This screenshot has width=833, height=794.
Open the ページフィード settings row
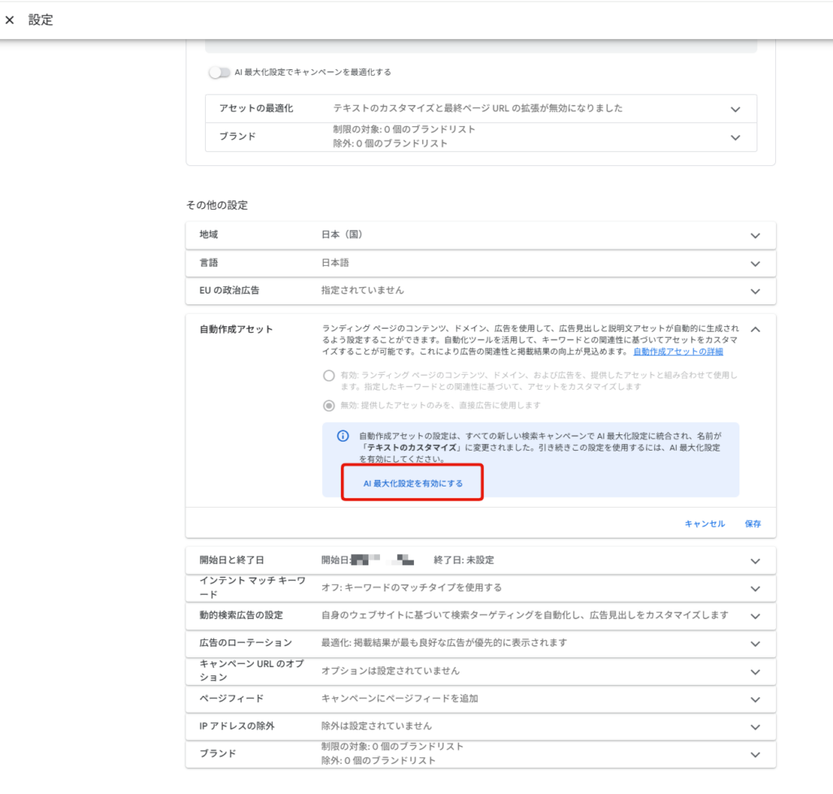pyautogui.click(x=481, y=699)
